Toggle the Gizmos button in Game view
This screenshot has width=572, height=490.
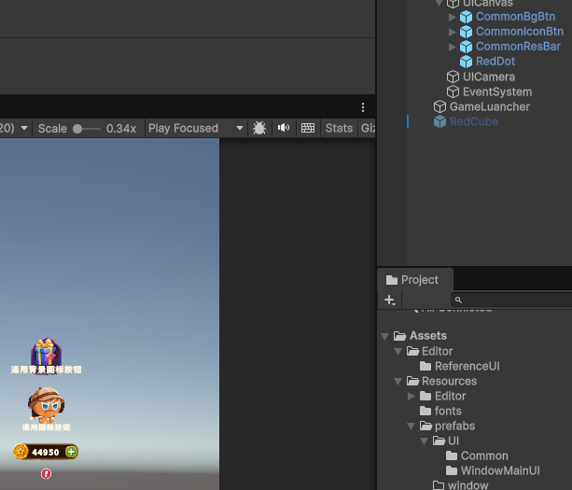tap(368, 128)
